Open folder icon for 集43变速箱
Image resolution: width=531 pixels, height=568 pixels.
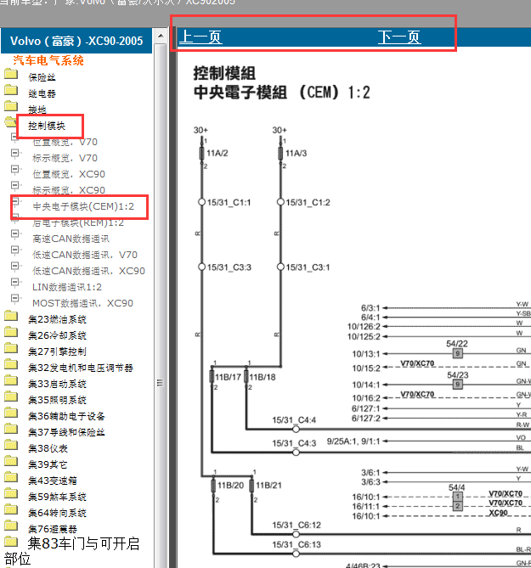(x=11, y=477)
